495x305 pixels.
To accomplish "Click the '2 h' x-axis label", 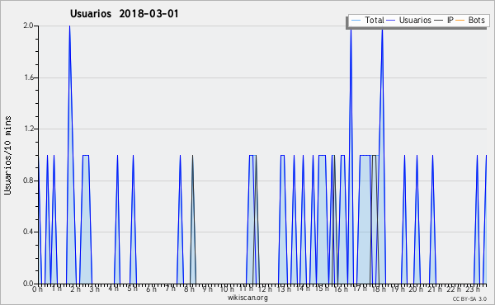I will tap(75, 289).
